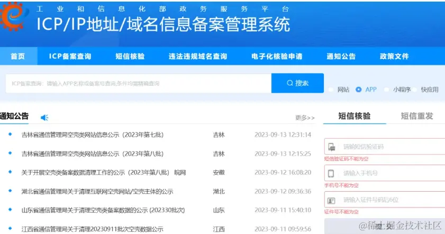Click bullet beside 江西省 notice
This screenshot has height=234, width=445.
click(x=10, y=228)
